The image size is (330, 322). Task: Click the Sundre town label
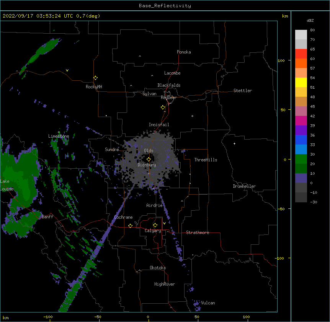[112, 150]
